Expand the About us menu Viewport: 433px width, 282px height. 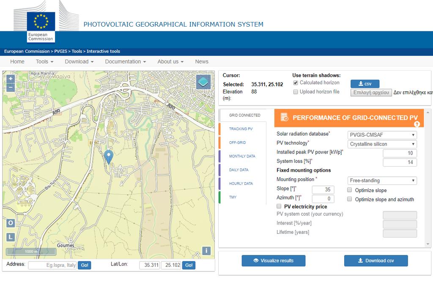(170, 62)
